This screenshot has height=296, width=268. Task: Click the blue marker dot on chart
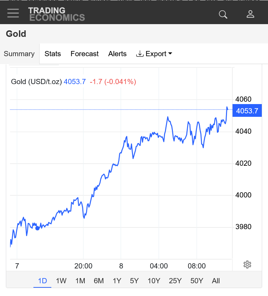point(38,228)
